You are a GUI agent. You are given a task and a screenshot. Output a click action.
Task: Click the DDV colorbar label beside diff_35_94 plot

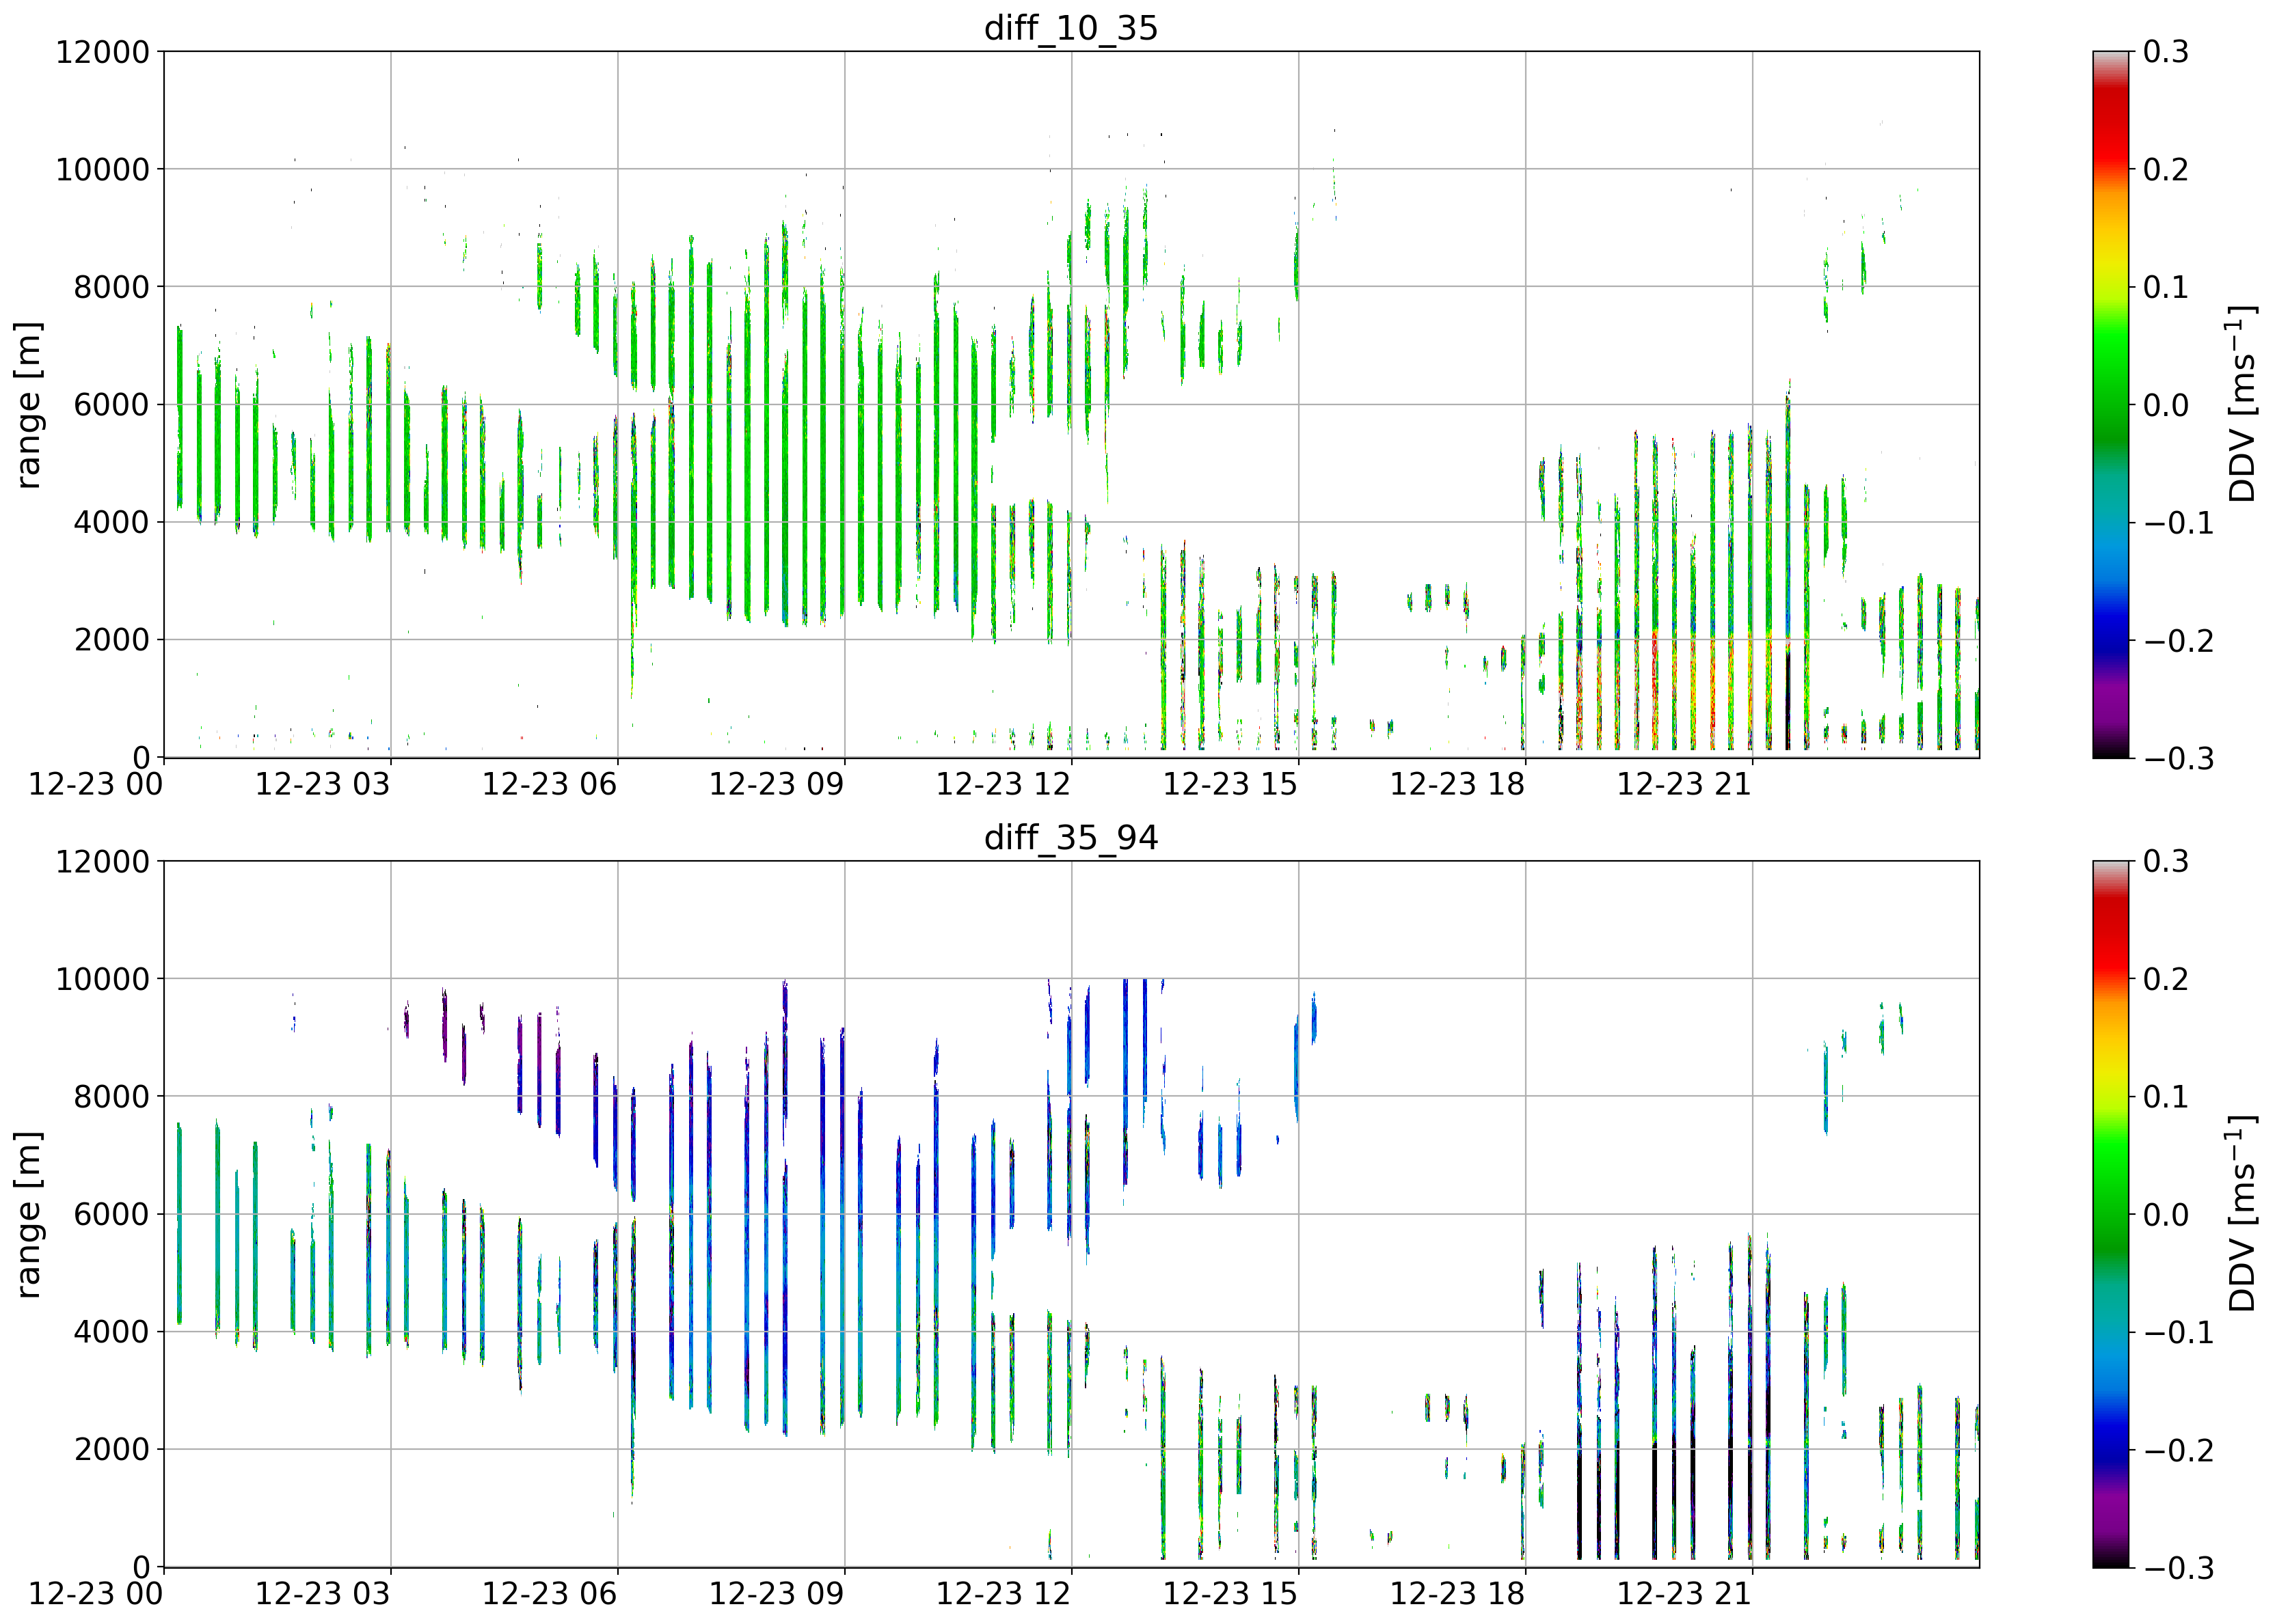(2242, 1214)
